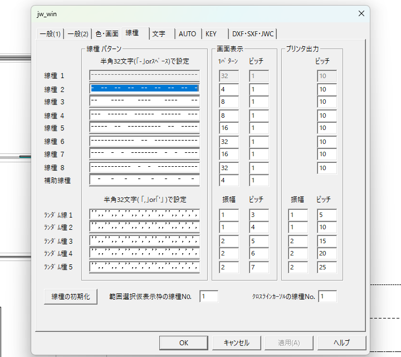Focus the ランダム種 2 pattern field
The width and height of the screenshot is (401, 357).
pos(144,226)
